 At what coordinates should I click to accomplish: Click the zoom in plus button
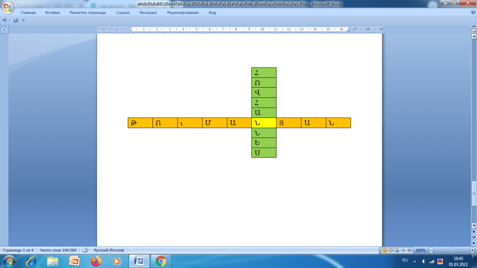(x=472, y=250)
